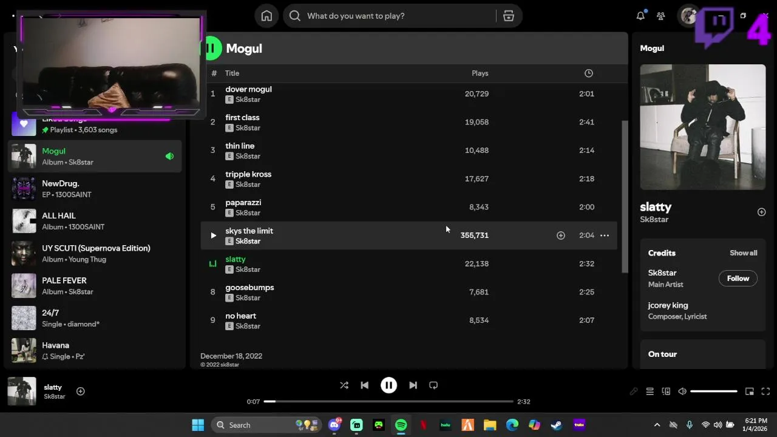The image size is (777, 437).
Task: Go to Spotify Home via house icon
Action: click(x=266, y=16)
